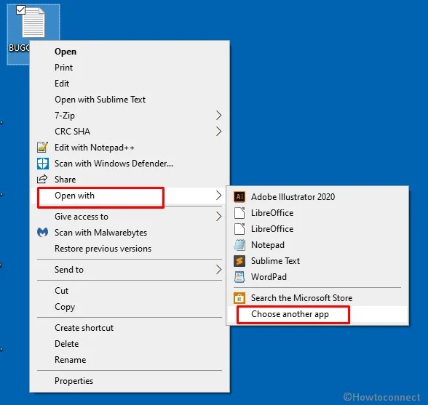Screen dimensions: 428x405
Task: Expand the CRC SHA submenu arrow
Action: [x=218, y=132]
